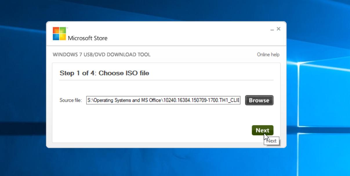The image size is (350, 176).
Task: Open the Browse file dialog
Action: (259, 100)
